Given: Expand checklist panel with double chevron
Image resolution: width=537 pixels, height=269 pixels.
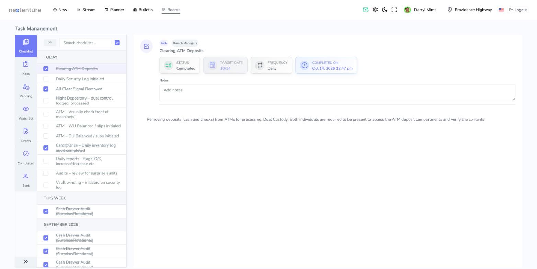Looking at the screenshot, I should pos(50,43).
